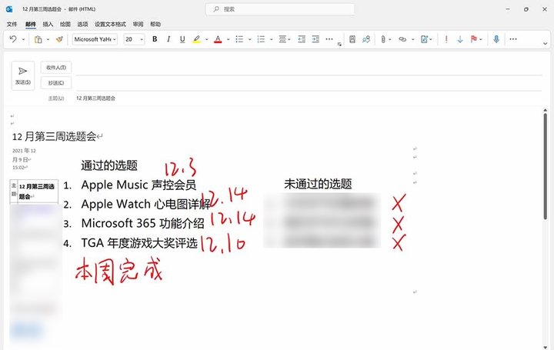Apply the yellow text highlight color
Image resolution: width=554 pixels, height=350 pixels.
[197, 39]
